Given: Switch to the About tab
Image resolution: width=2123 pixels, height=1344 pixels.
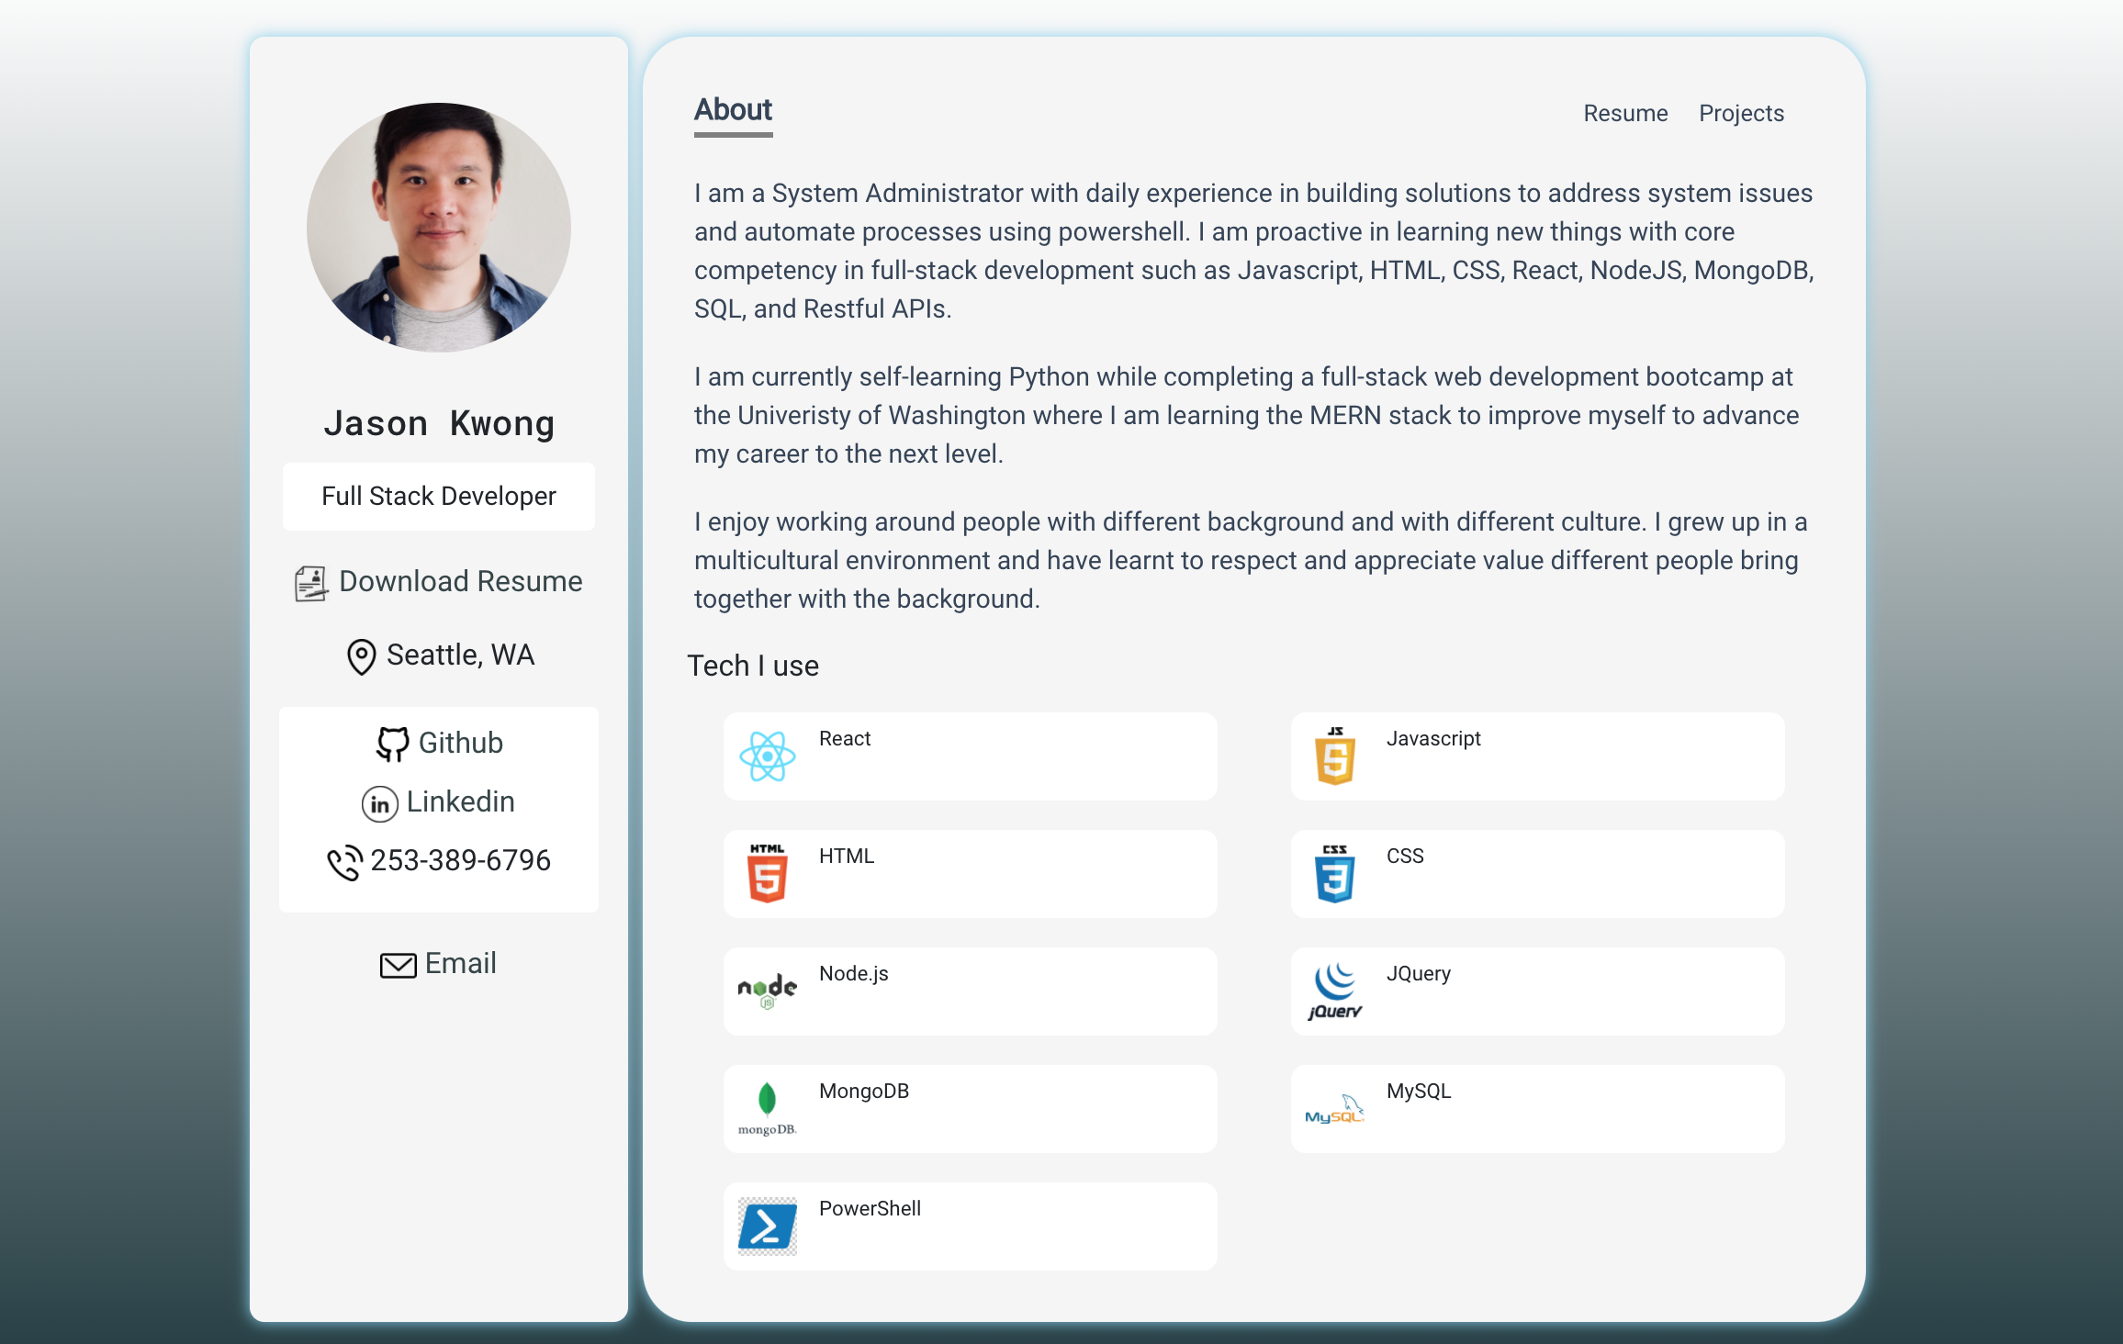Looking at the screenshot, I should [733, 111].
